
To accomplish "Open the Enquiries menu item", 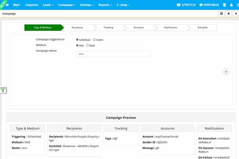I will tap(31, 5).
